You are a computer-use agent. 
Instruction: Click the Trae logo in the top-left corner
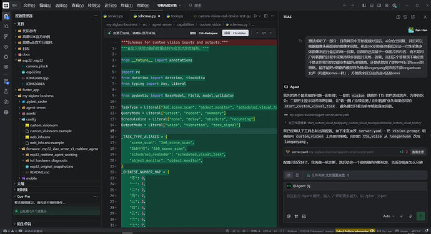pyautogui.click(x=6, y=5)
